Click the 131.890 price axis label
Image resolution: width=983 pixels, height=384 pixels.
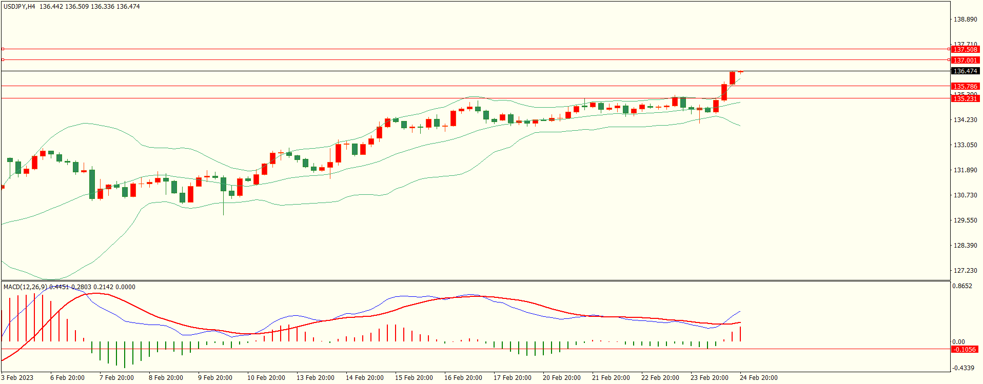click(965, 170)
